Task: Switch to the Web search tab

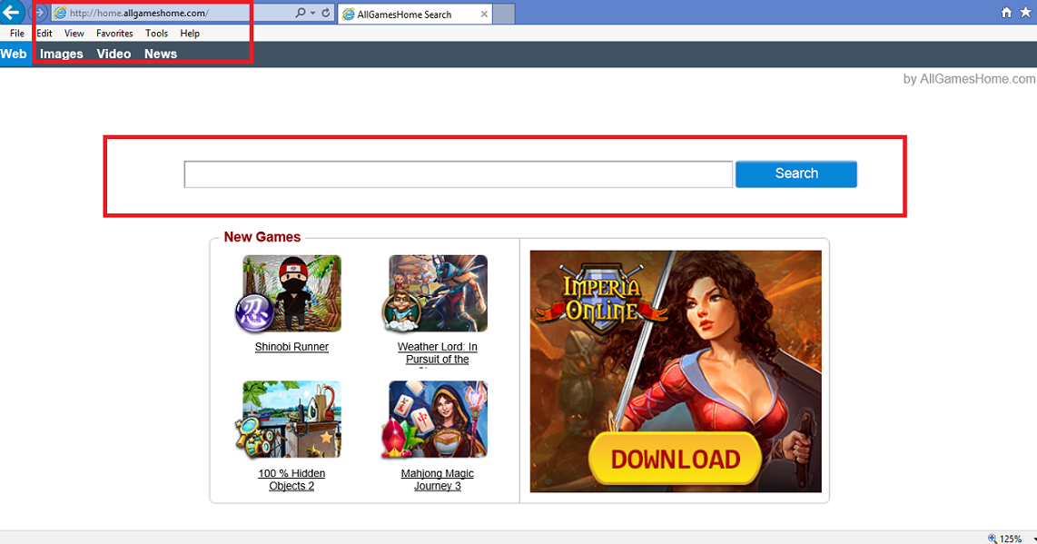Action: click(14, 54)
